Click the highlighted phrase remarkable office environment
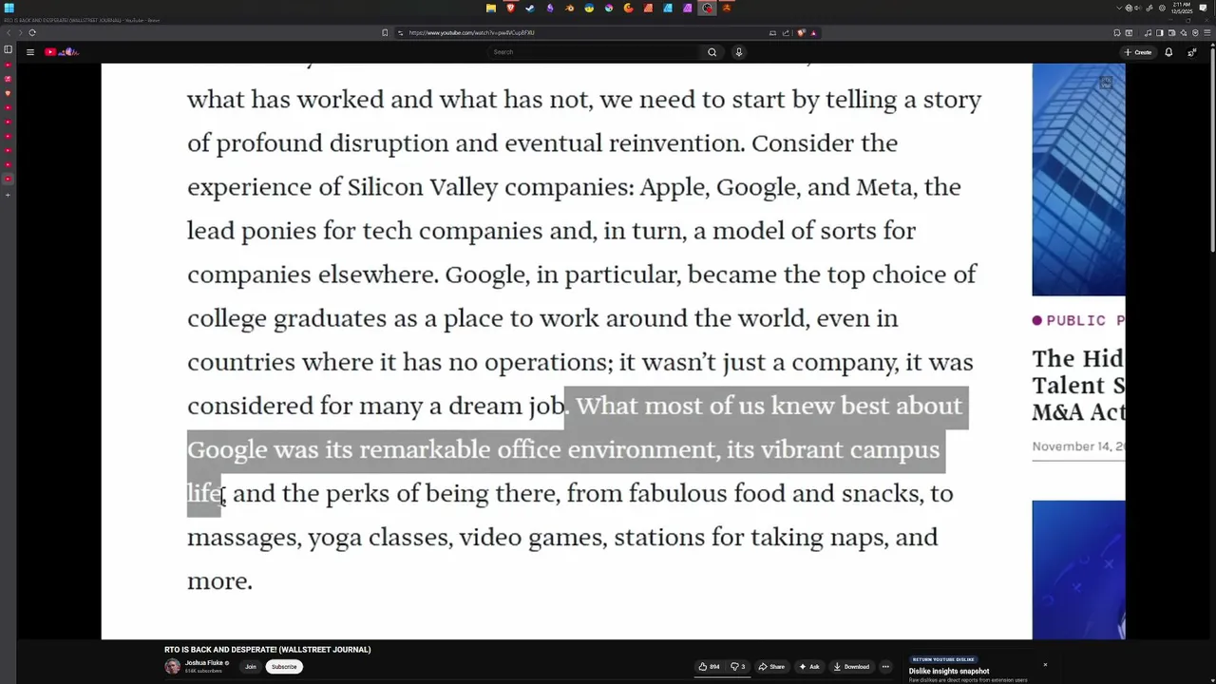Image resolution: width=1216 pixels, height=684 pixels. tap(538, 449)
